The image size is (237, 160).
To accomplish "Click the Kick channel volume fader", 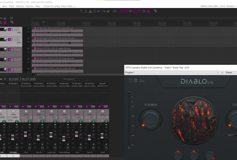I will tap(26, 134).
